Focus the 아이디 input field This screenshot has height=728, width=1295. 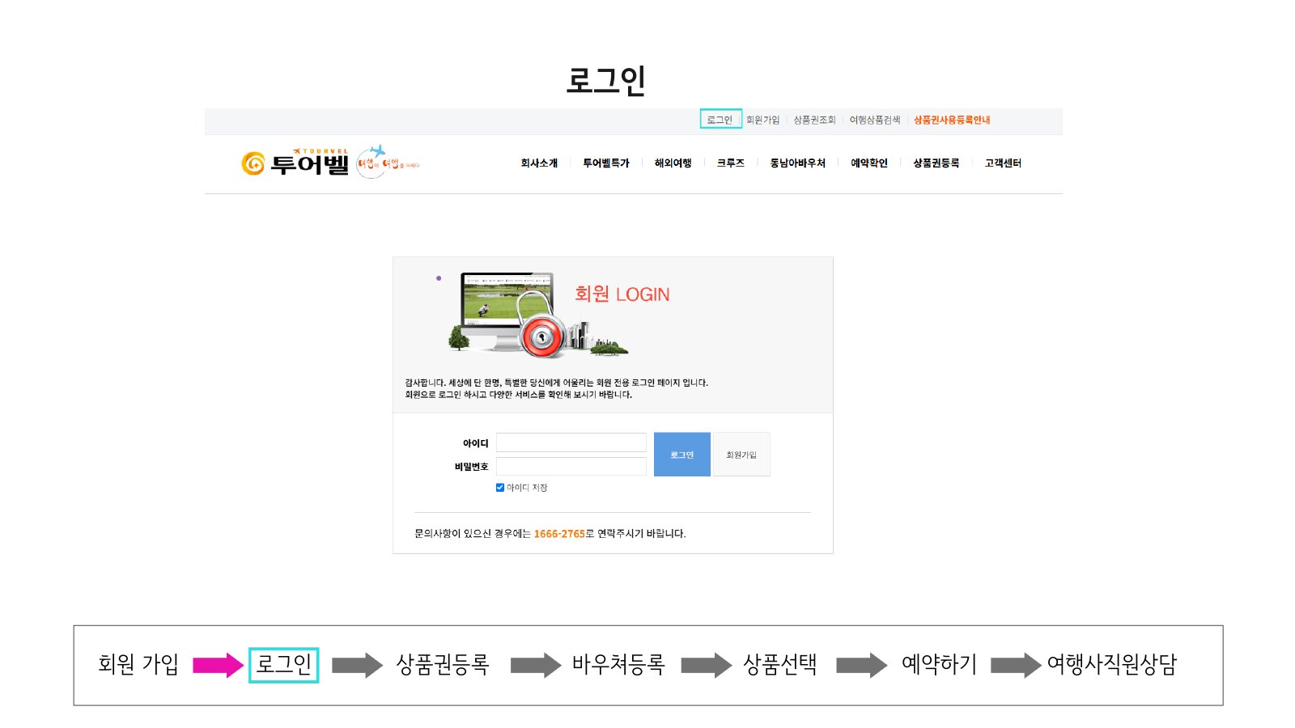click(x=571, y=442)
